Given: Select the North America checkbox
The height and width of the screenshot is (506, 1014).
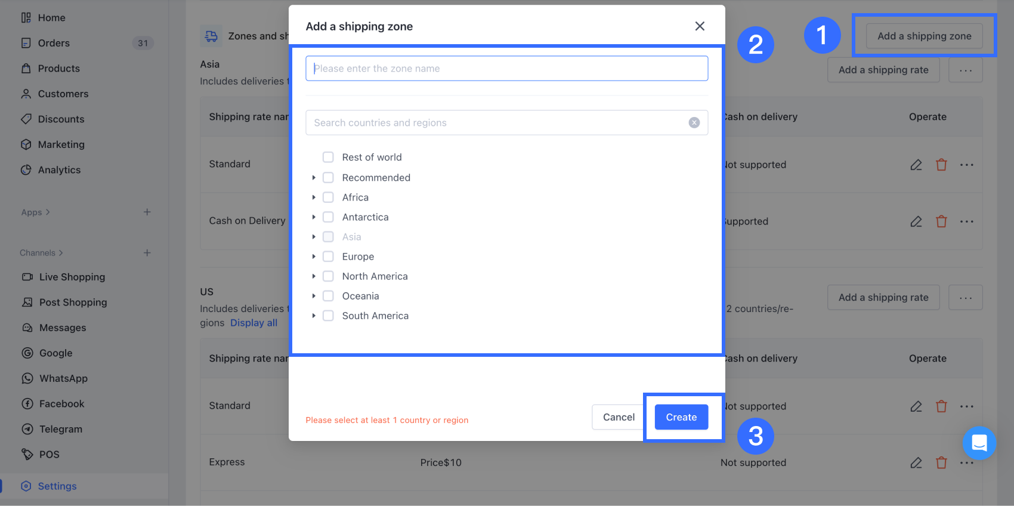Looking at the screenshot, I should pos(328,276).
